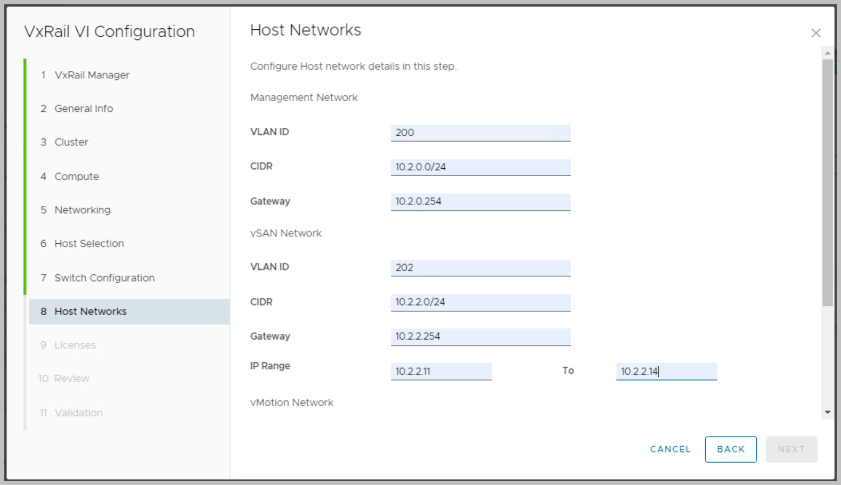Go to VxRail Manager step
The height and width of the screenshot is (485, 841).
click(x=92, y=75)
